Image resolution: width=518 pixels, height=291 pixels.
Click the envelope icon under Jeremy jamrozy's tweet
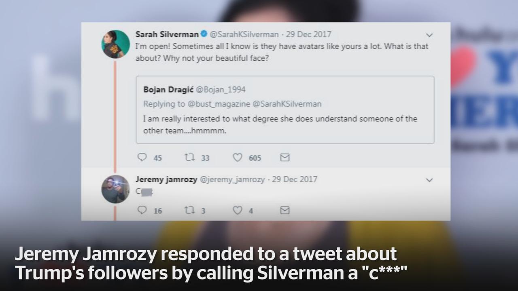(285, 210)
